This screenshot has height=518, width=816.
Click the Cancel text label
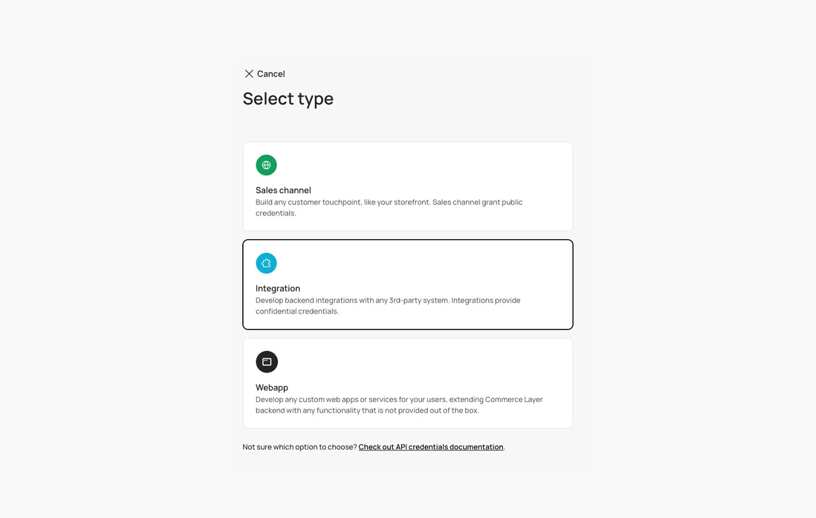click(271, 74)
